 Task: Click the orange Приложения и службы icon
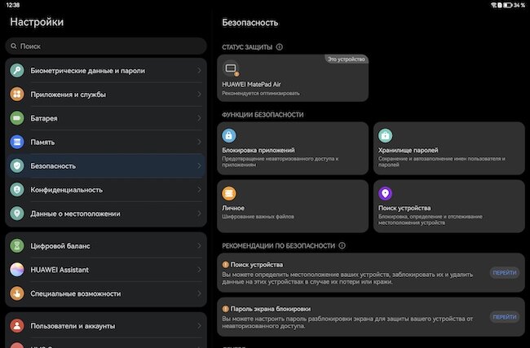pos(17,95)
